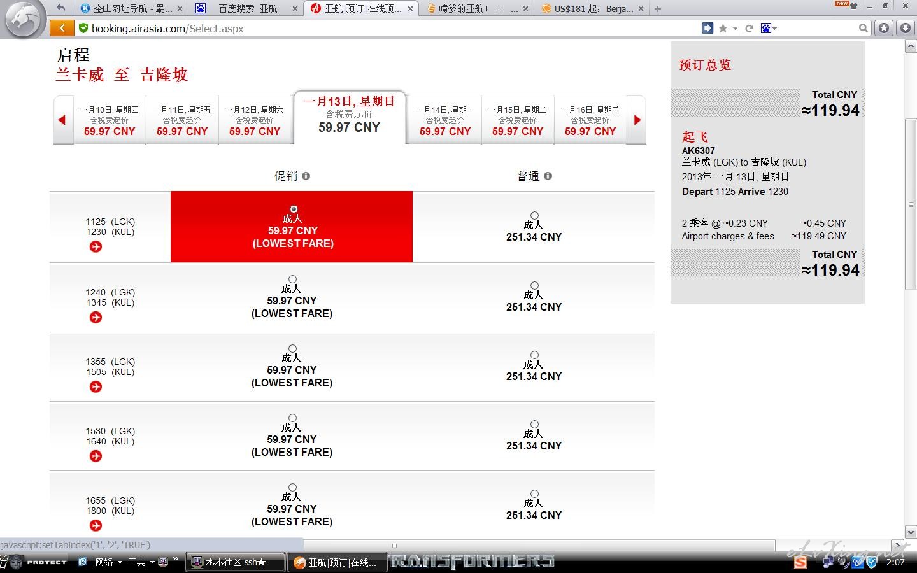The width and height of the screenshot is (917, 573).
Task: Bookmark page with the star icon
Action: pos(723,28)
